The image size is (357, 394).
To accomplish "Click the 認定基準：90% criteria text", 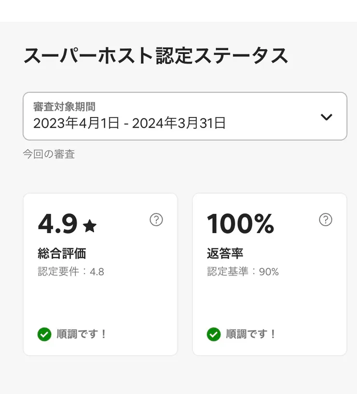I will (x=243, y=272).
